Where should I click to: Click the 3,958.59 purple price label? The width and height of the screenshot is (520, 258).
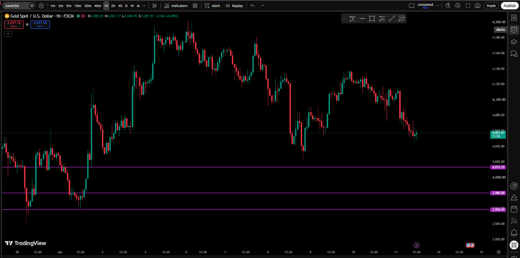click(498, 209)
